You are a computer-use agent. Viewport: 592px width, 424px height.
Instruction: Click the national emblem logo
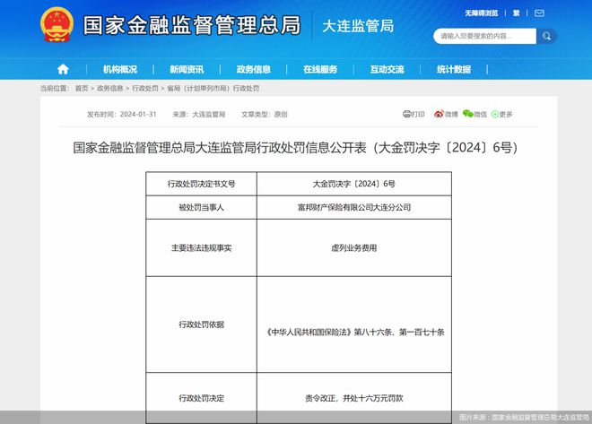[x=58, y=26]
